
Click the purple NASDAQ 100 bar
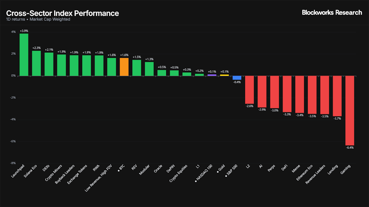212,75
